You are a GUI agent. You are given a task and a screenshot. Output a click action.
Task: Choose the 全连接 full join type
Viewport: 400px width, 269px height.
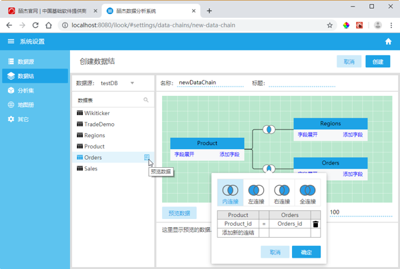click(x=307, y=193)
